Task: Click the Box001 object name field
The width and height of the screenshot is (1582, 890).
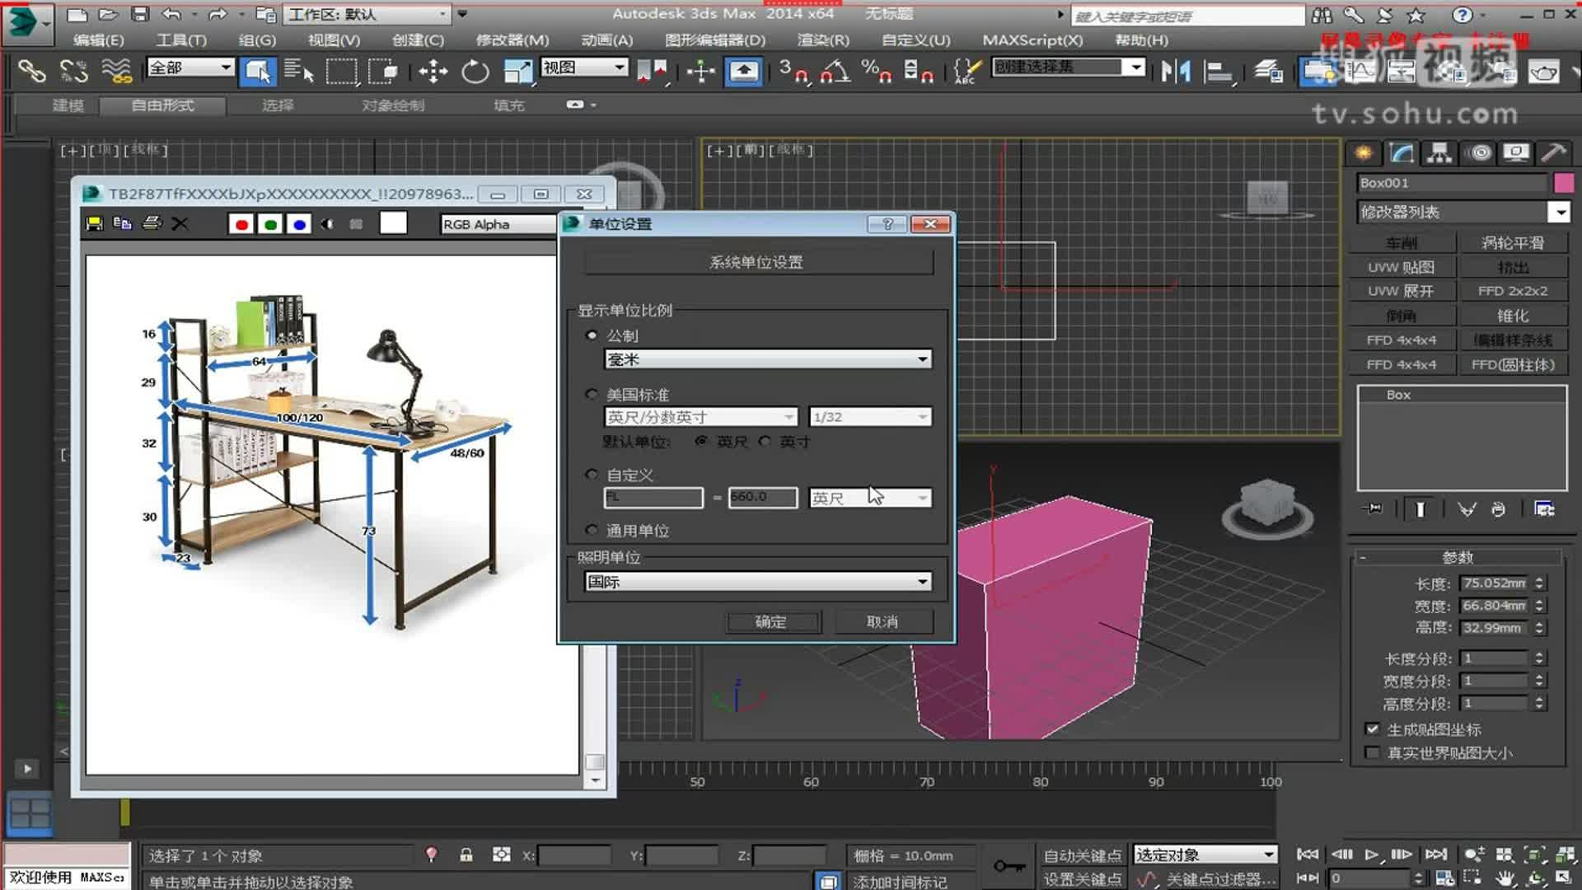Action: click(1453, 183)
